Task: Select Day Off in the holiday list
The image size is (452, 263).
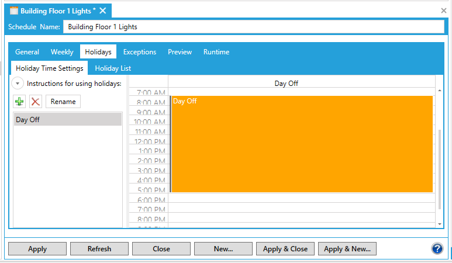Action: [x=67, y=120]
